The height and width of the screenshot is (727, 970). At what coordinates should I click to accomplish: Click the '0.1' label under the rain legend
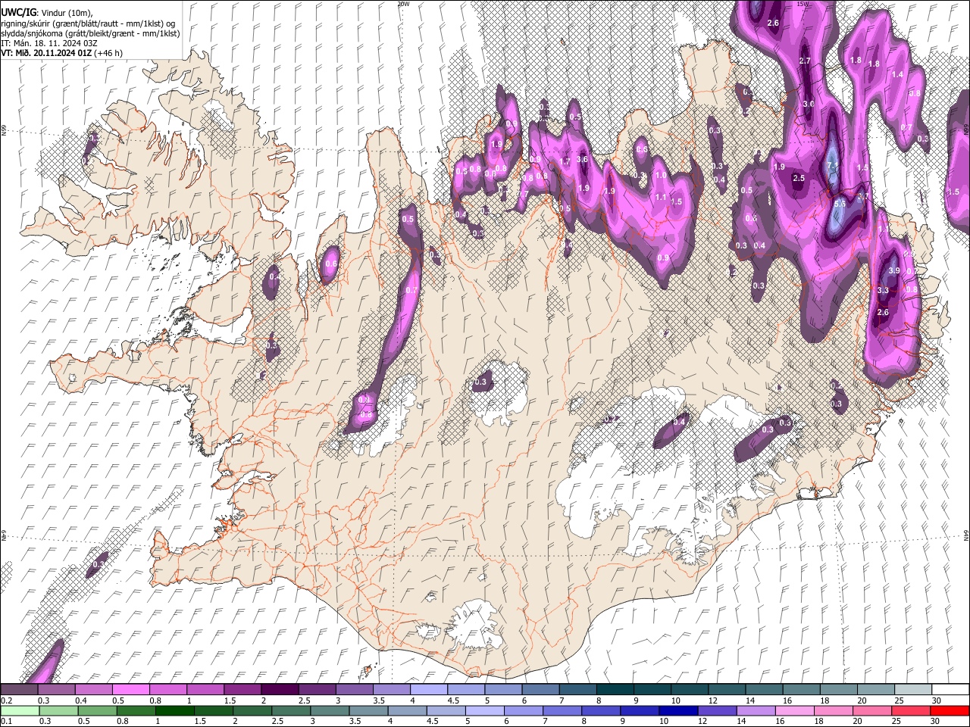click(x=5, y=722)
